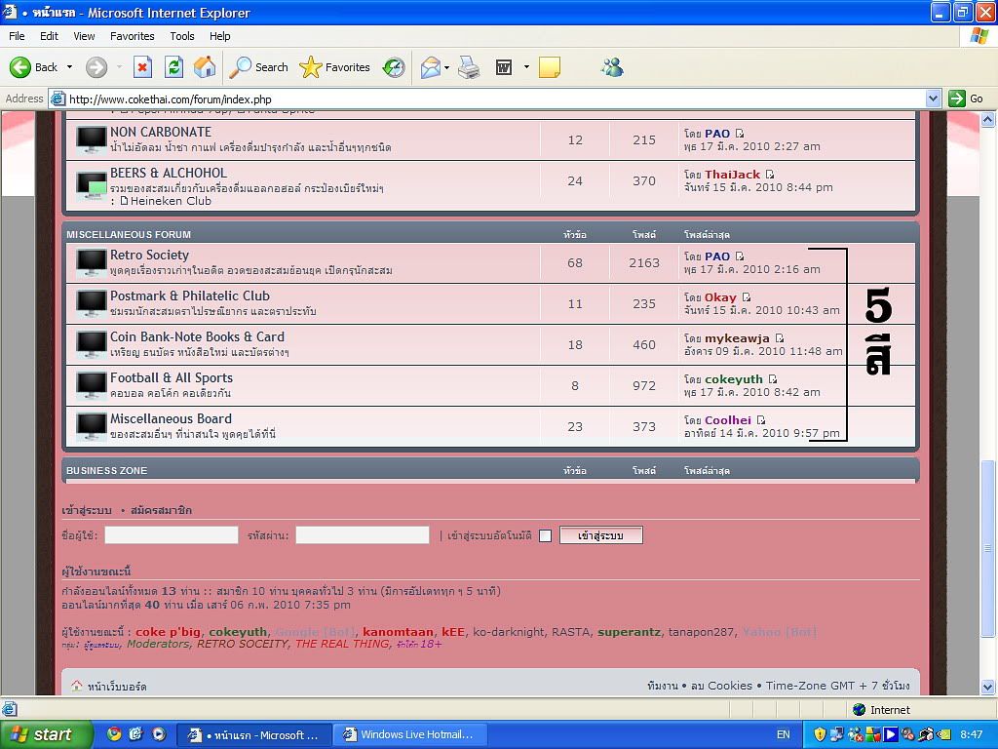Image resolution: width=998 pixels, height=749 pixels.
Task: Launch Chrome from the quick launch bar
Action: pos(114,734)
